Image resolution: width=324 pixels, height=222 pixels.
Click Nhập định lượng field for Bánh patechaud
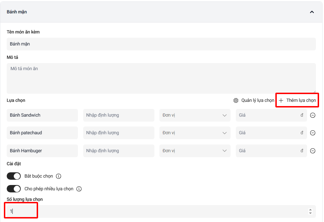coord(118,133)
